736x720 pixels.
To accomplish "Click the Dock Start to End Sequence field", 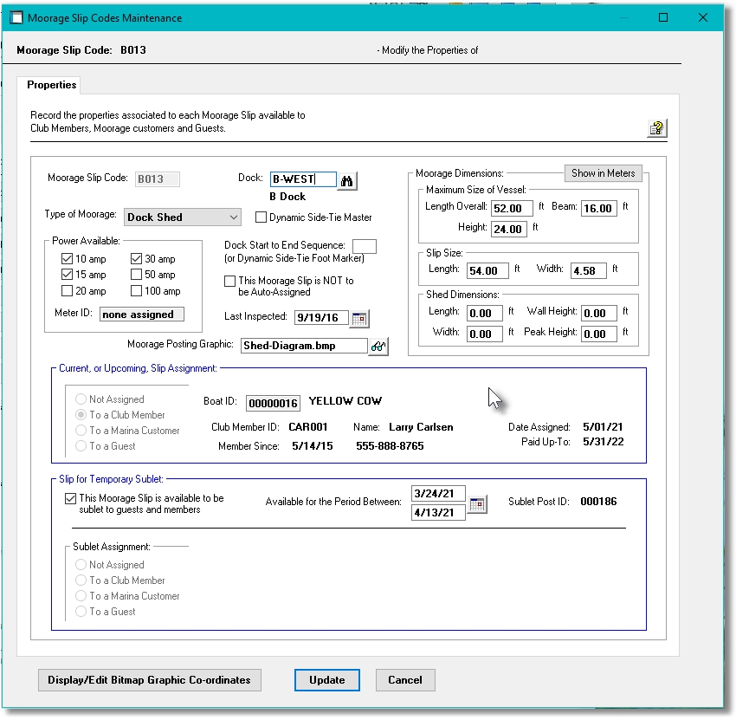I will 365,246.
